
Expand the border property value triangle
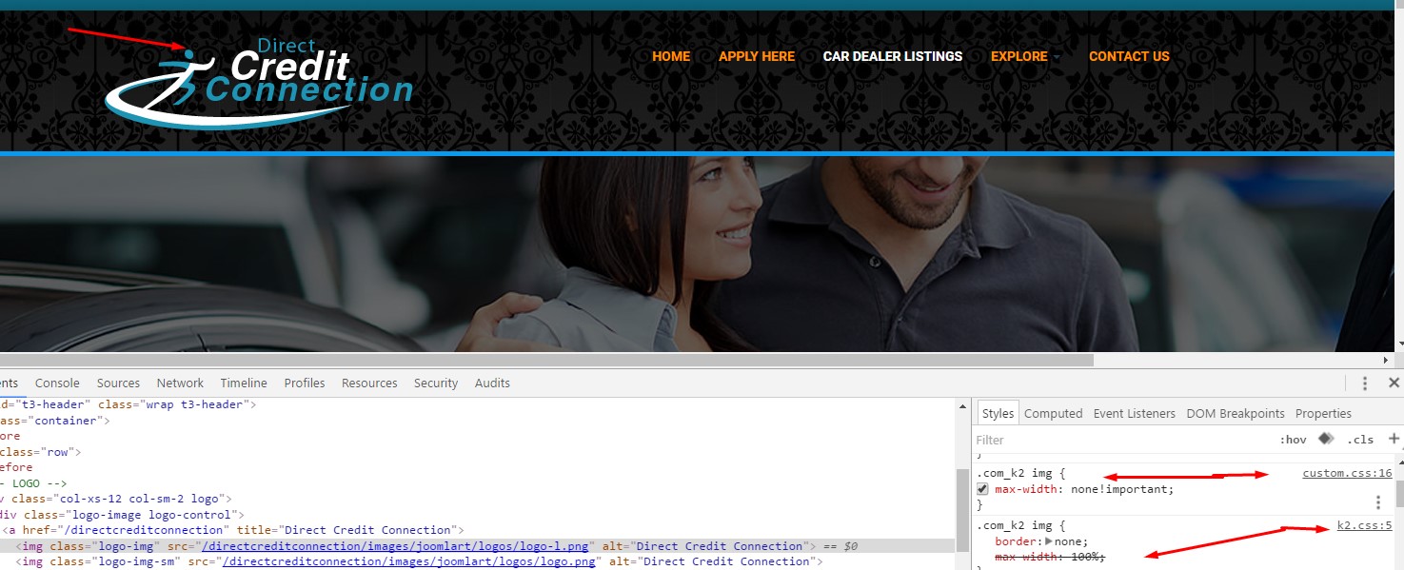1050,541
